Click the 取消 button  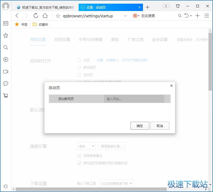click(160, 126)
